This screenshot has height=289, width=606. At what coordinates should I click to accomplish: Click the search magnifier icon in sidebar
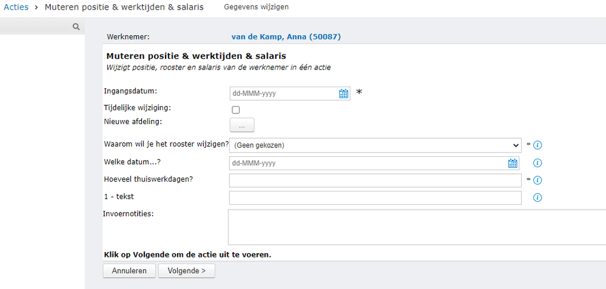76,27
